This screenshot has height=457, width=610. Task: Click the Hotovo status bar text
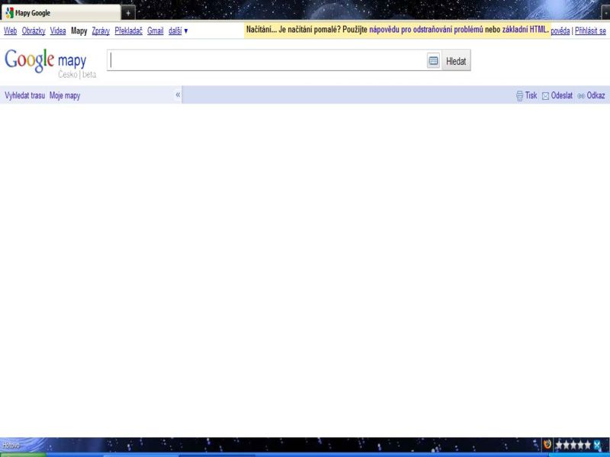pyautogui.click(x=11, y=446)
